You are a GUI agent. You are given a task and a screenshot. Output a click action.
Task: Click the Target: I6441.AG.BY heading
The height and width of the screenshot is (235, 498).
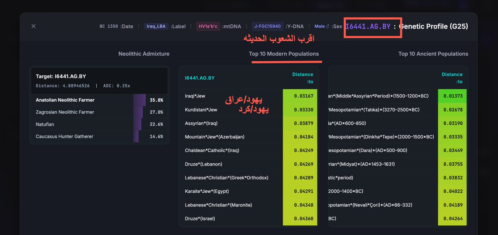coord(61,76)
